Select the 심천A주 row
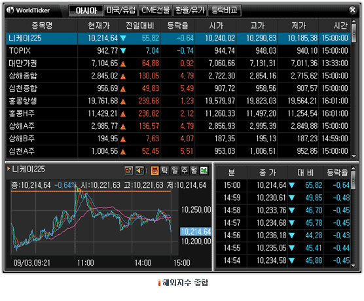 [x=178, y=151]
